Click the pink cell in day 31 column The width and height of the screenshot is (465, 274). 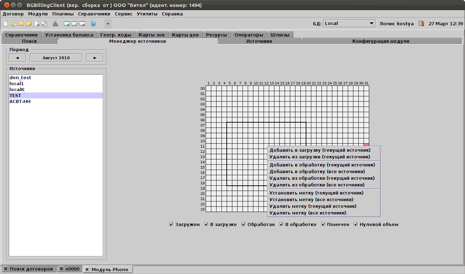pos(366,145)
